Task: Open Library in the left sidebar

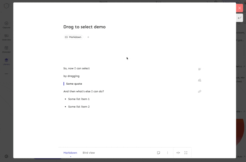Action: click(x=6, y=62)
